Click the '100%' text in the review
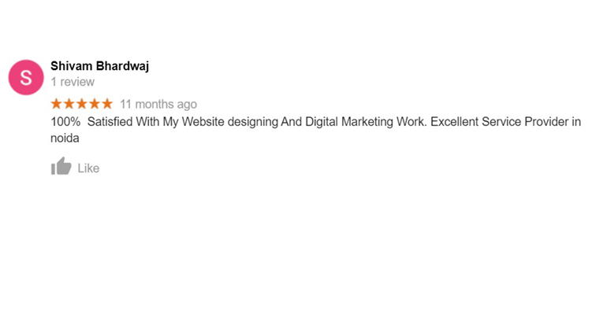Viewport: 592px width, 317px height. tap(65, 122)
